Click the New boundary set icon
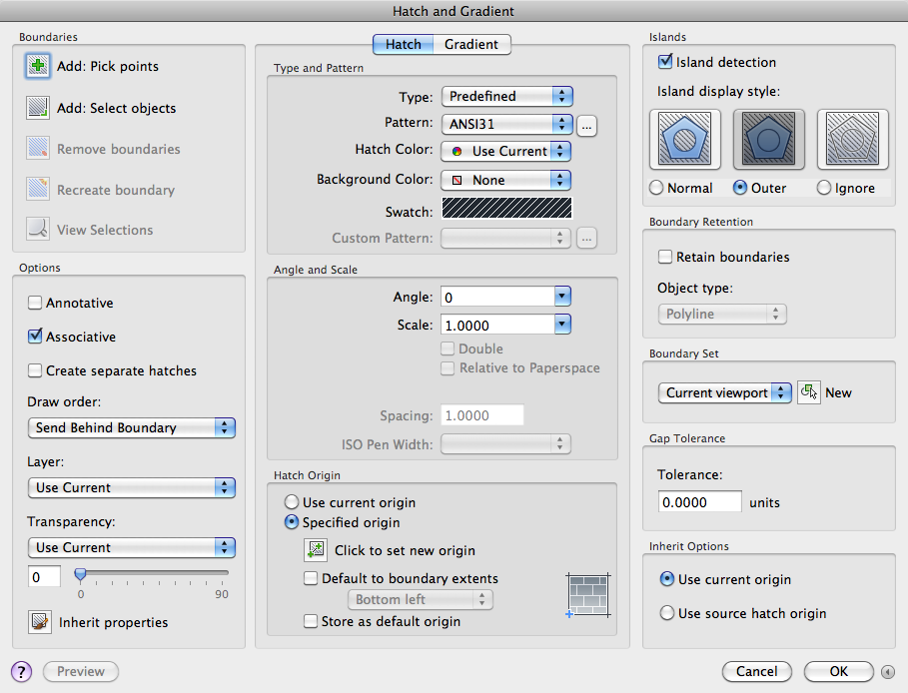This screenshot has width=908, height=693. click(x=809, y=392)
